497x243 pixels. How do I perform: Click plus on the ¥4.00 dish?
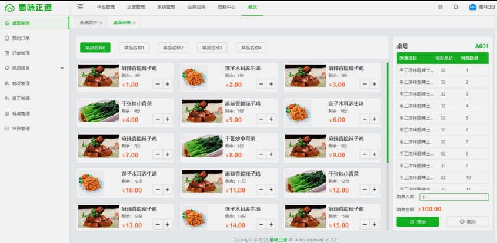(168, 119)
